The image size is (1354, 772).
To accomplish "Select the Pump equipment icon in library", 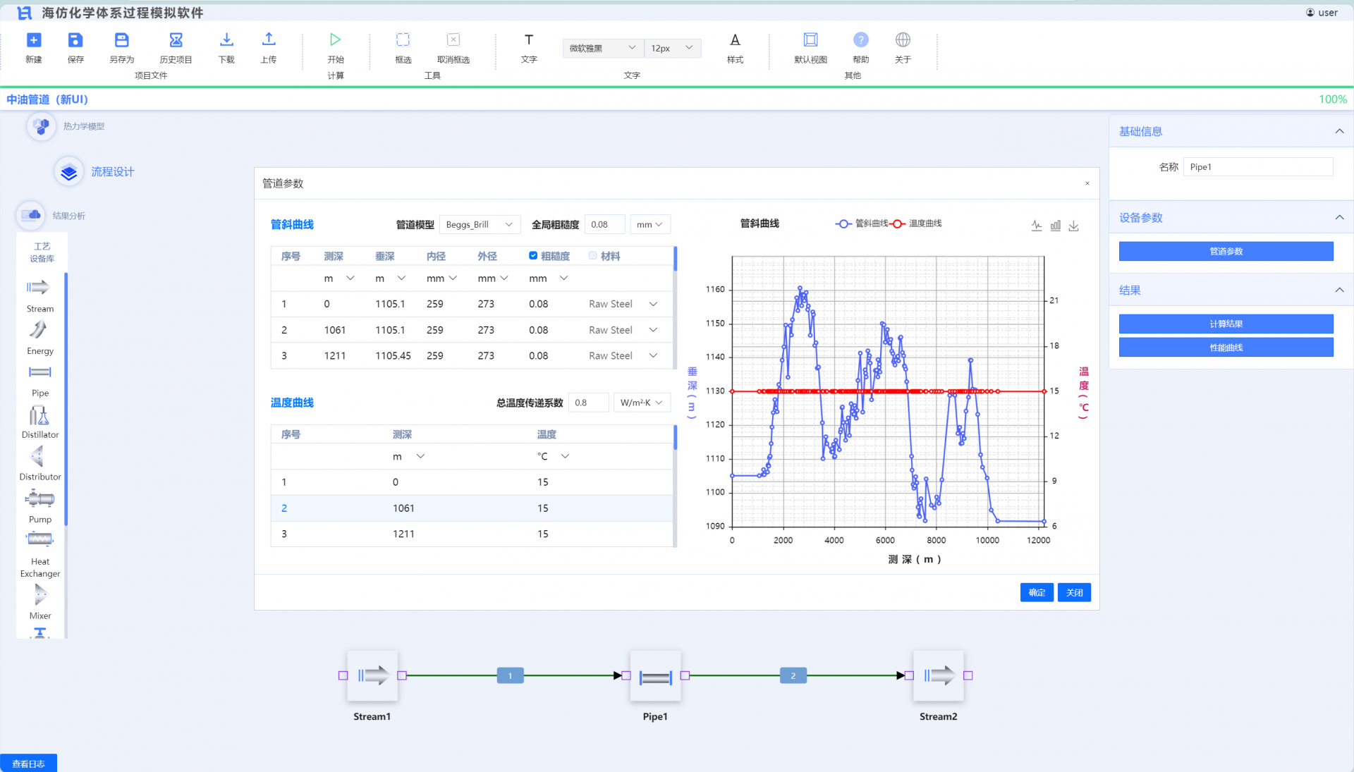I will tap(39, 500).
